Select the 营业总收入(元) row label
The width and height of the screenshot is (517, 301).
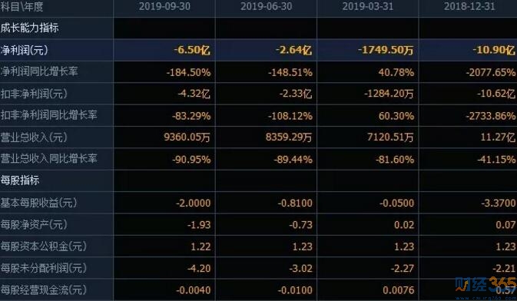(x=34, y=137)
